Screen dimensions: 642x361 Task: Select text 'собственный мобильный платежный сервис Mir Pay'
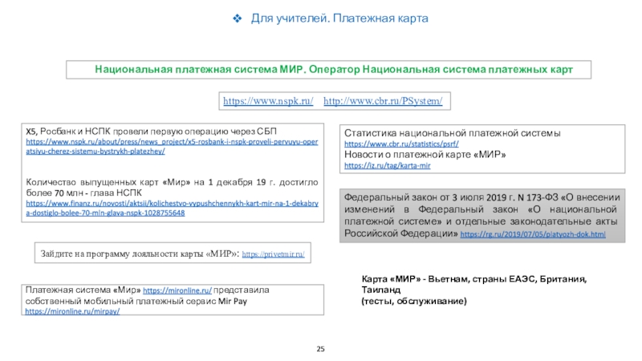[136, 302]
